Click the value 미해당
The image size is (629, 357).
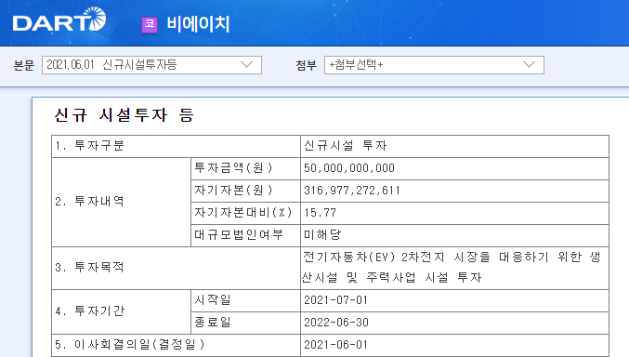click(322, 235)
